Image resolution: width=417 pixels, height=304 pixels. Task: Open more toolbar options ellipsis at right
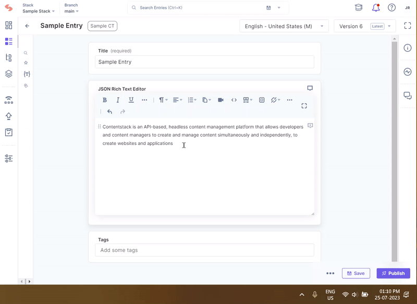click(290, 100)
